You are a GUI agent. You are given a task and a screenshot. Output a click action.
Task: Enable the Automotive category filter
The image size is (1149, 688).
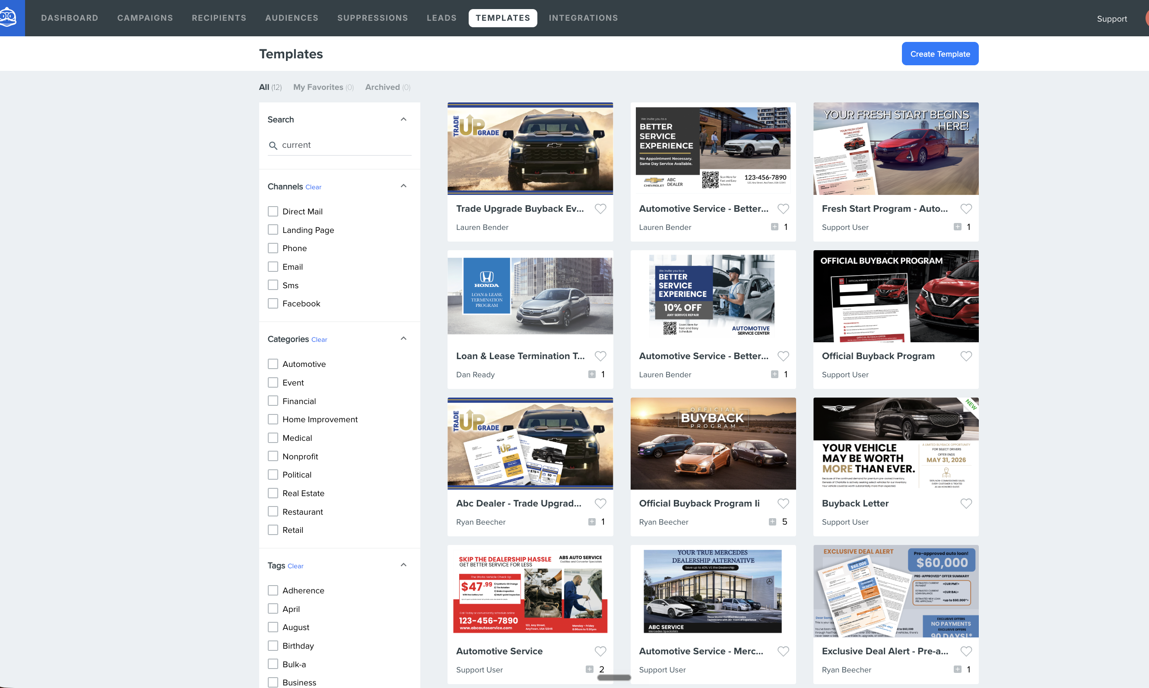273,364
